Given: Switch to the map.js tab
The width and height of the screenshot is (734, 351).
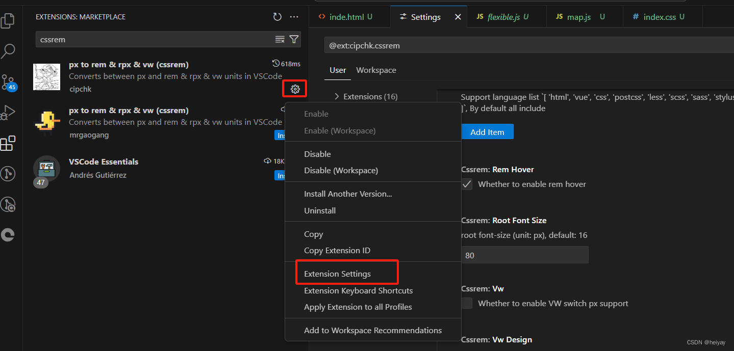Looking at the screenshot, I should coord(585,17).
